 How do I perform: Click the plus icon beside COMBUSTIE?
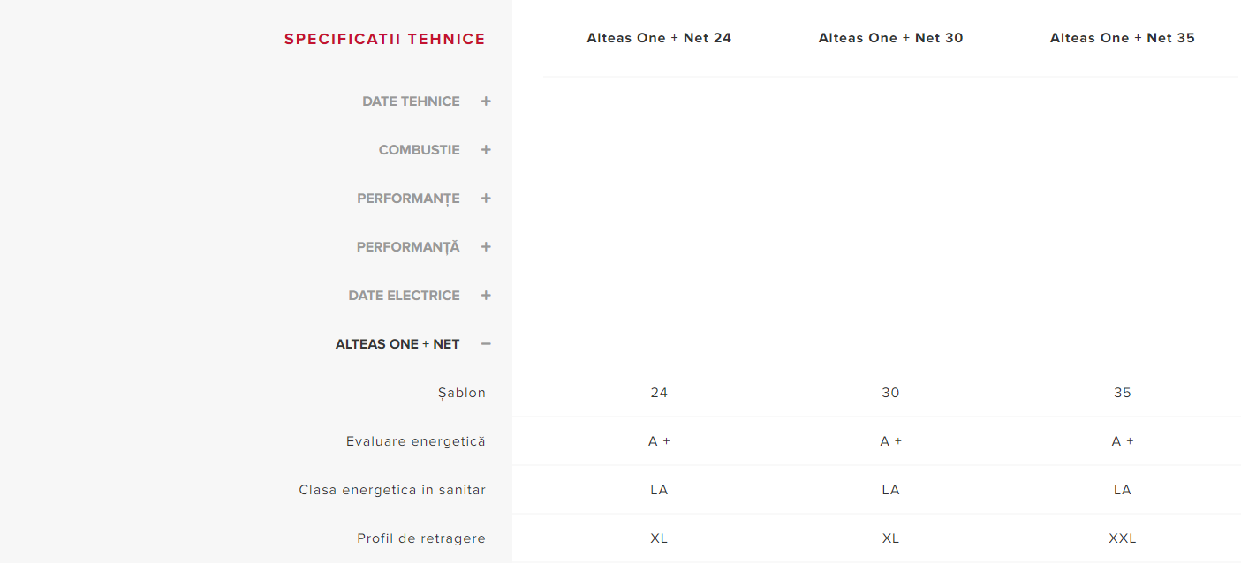[x=486, y=150]
